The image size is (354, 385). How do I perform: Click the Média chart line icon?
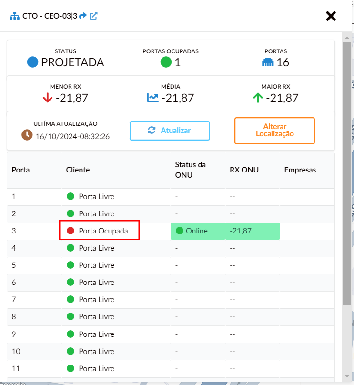(152, 98)
